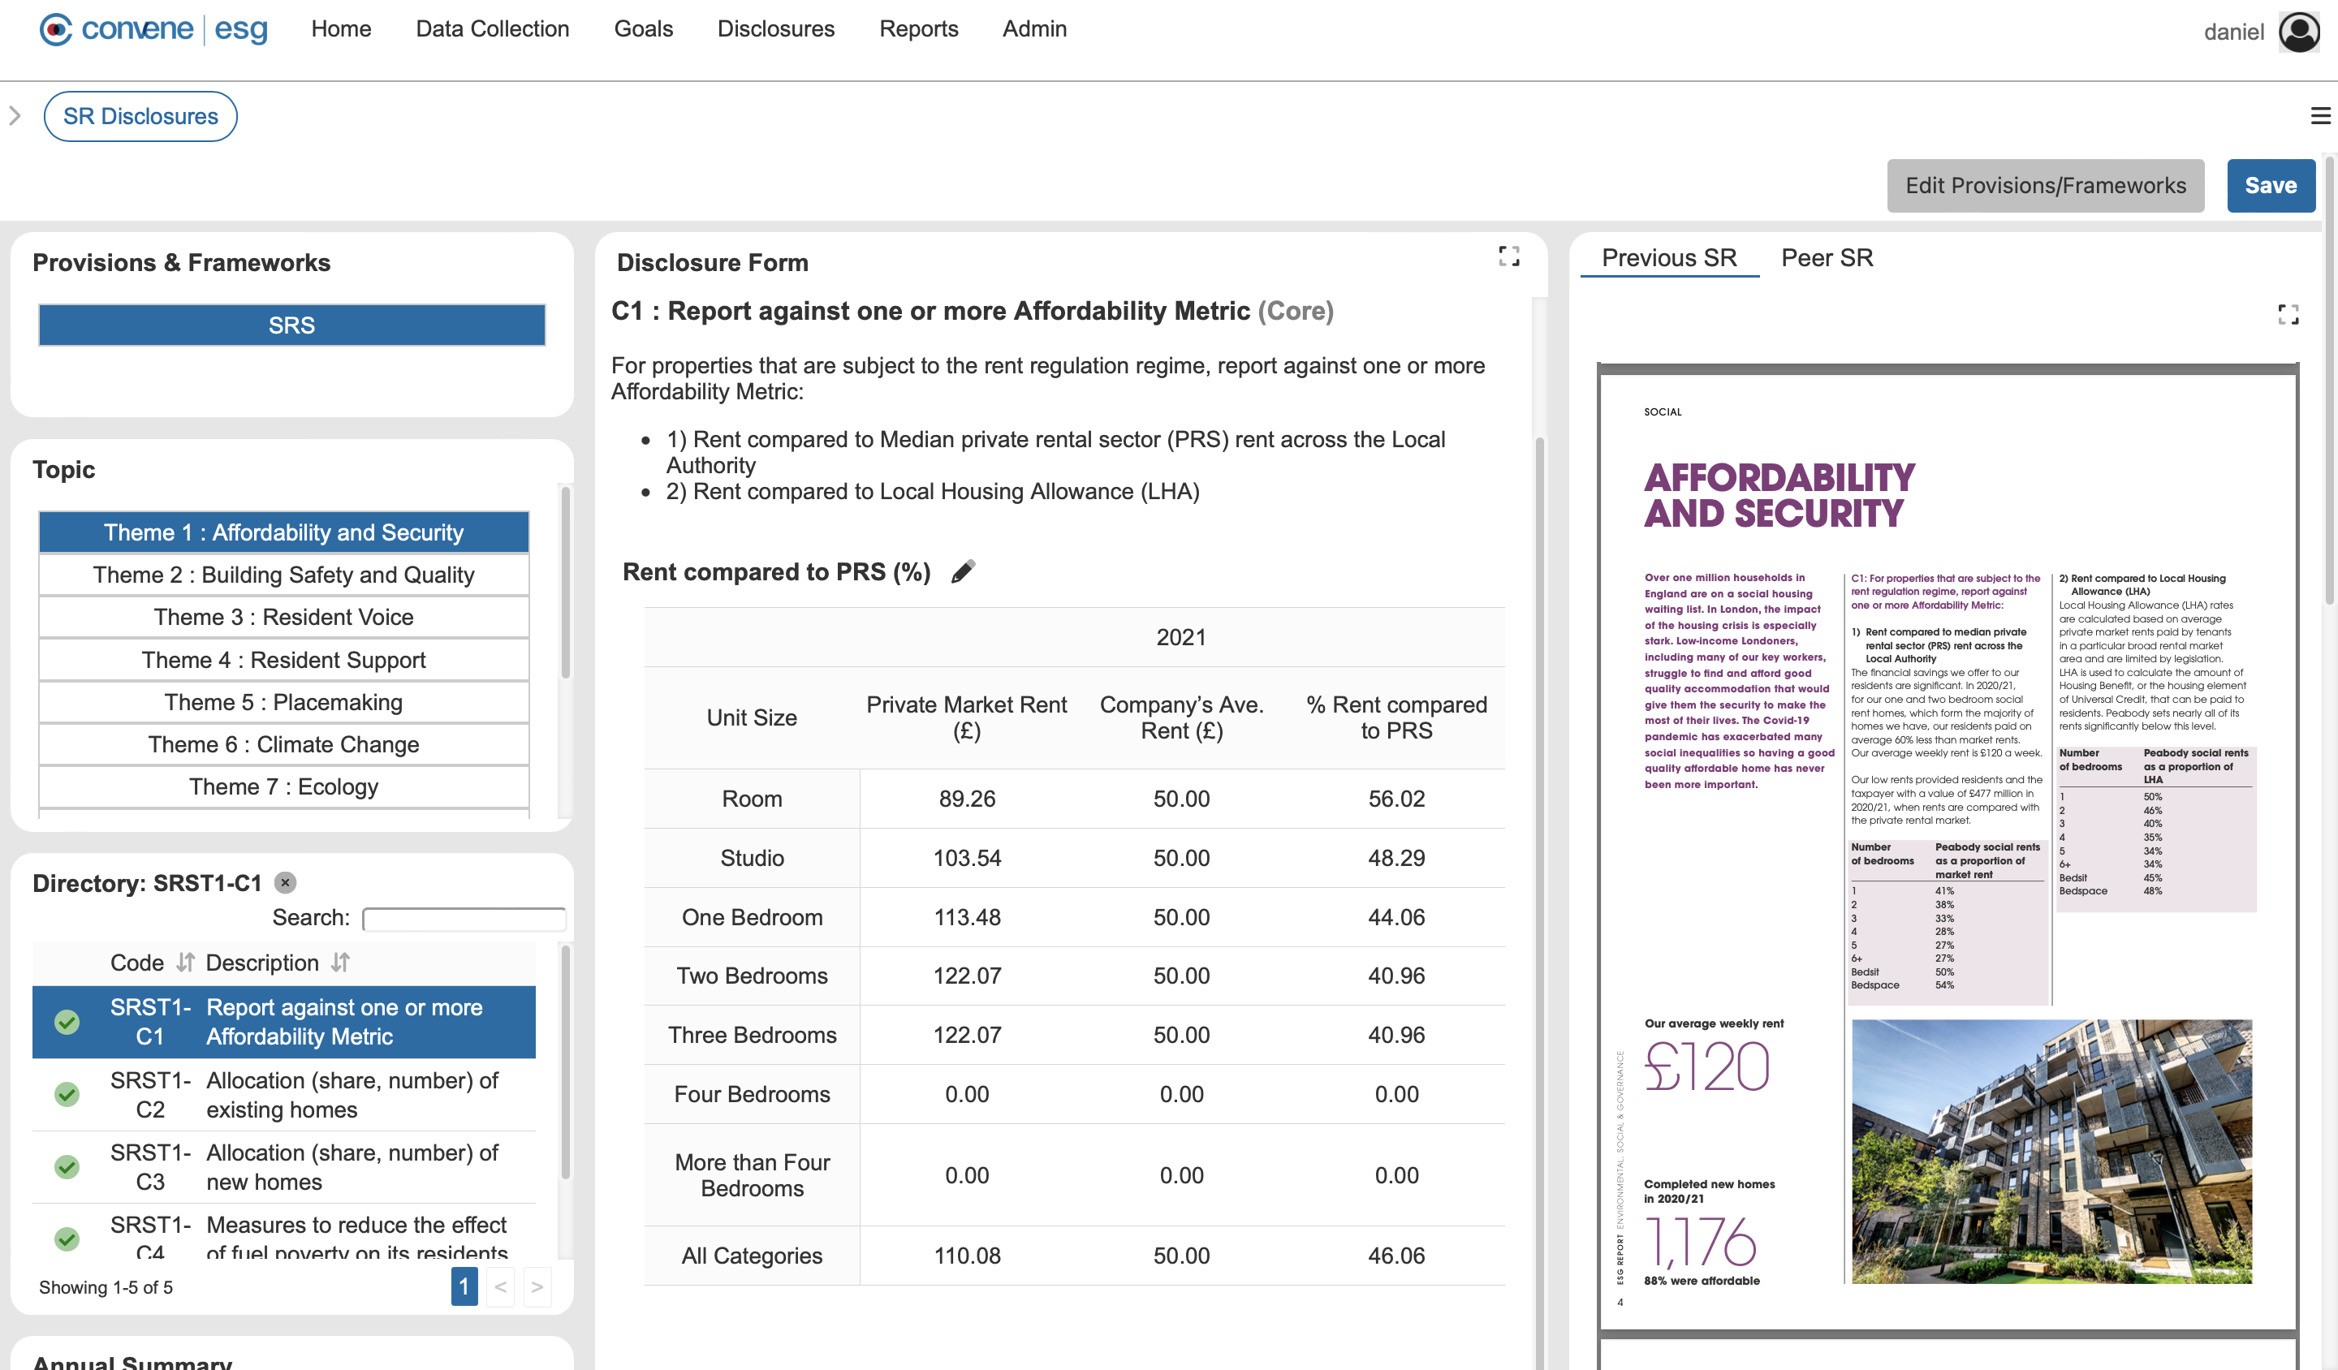Clear the Directory SRST1-C1 filter with the x icon
2338x1370 pixels.
click(x=286, y=883)
